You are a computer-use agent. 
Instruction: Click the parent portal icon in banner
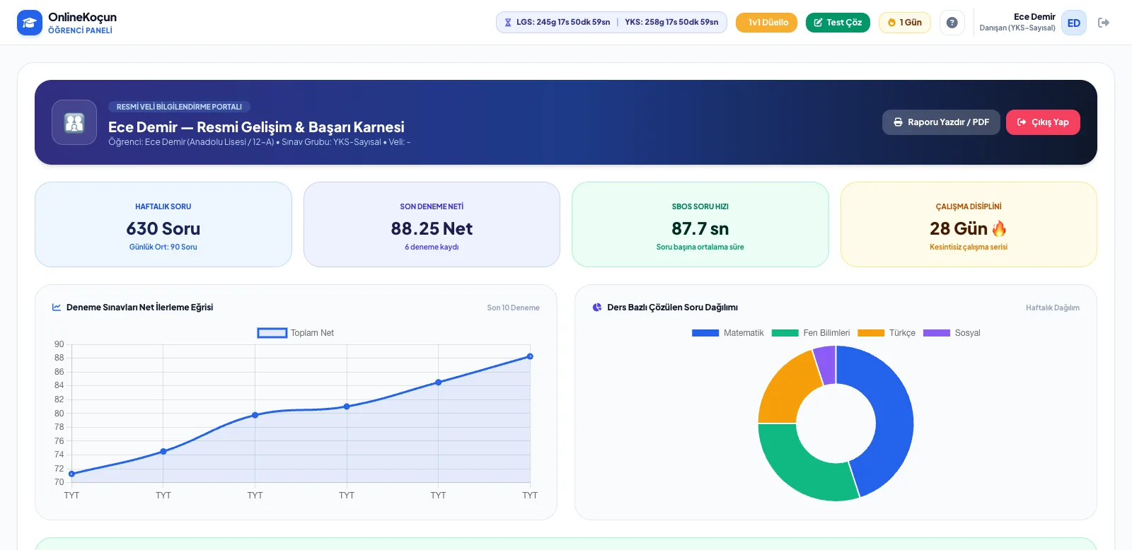pyautogui.click(x=74, y=122)
